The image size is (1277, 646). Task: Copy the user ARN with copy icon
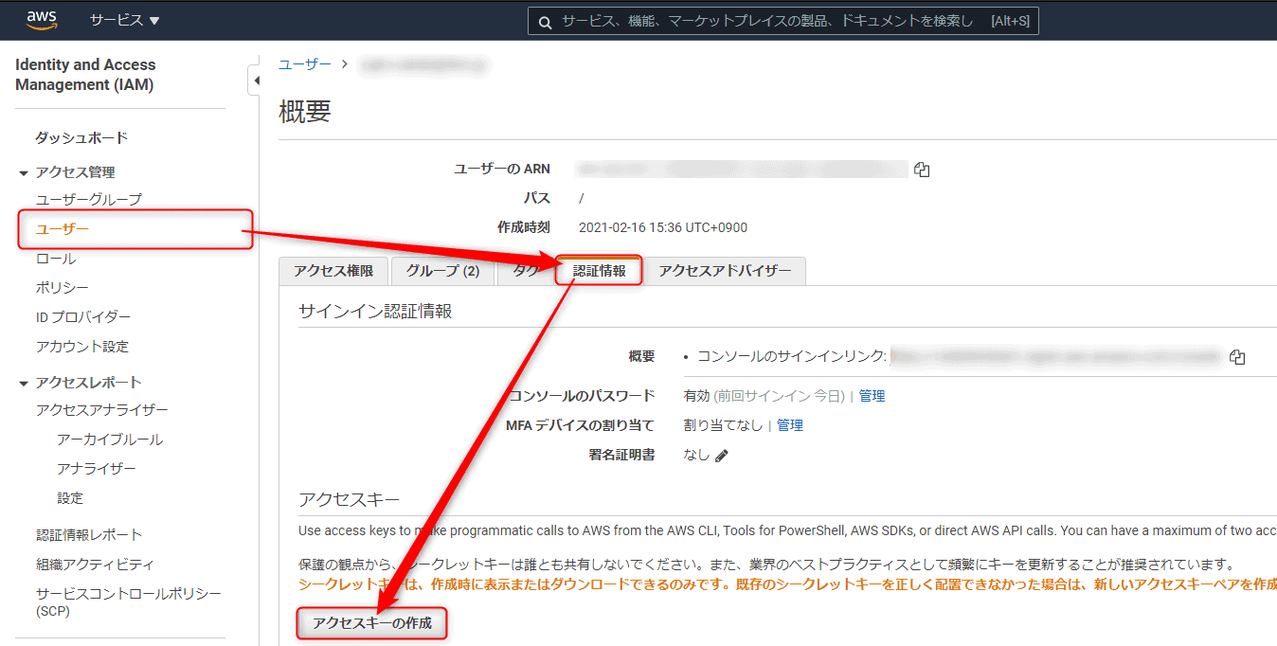pyautogui.click(x=922, y=170)
